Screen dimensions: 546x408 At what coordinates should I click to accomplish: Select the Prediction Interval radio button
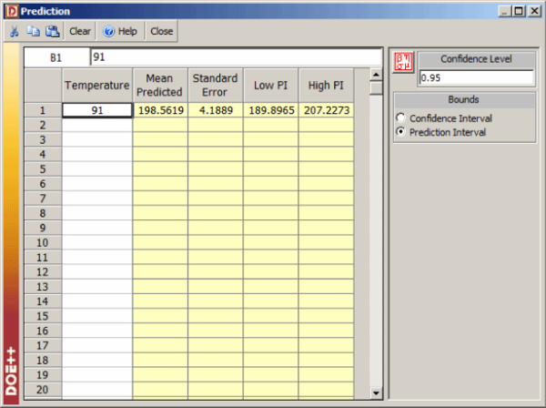400,132
